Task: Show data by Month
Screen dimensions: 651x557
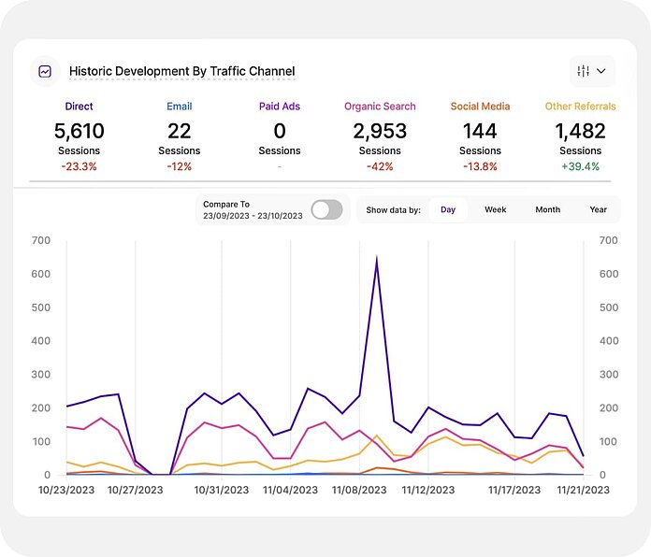Action: coord(547,209)
